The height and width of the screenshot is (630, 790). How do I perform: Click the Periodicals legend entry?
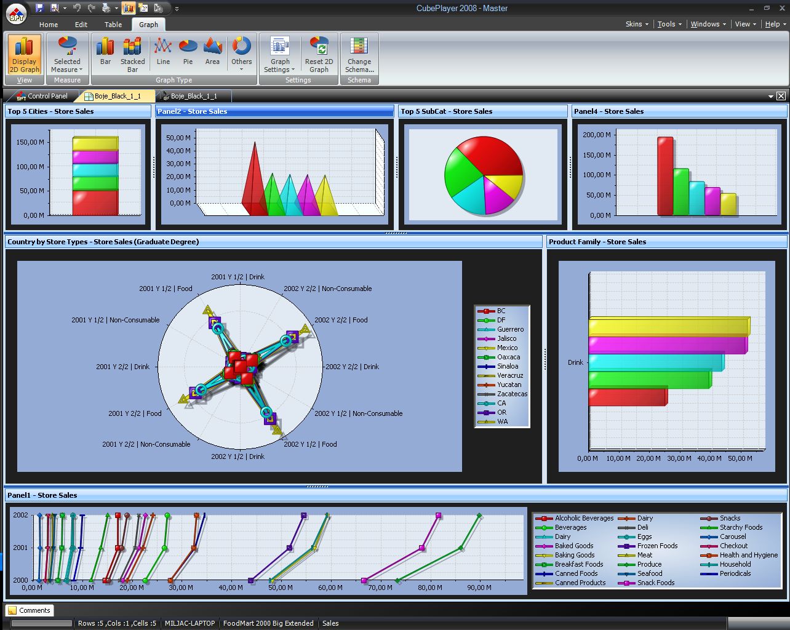(x=725, y=573)
